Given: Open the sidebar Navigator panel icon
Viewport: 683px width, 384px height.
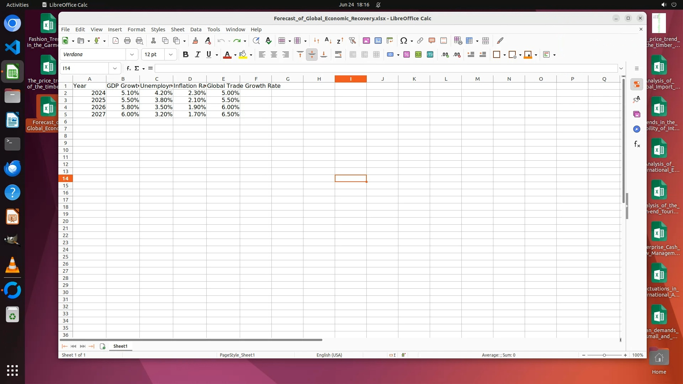Looking at the screenshot, I should [x=637, y=129].
